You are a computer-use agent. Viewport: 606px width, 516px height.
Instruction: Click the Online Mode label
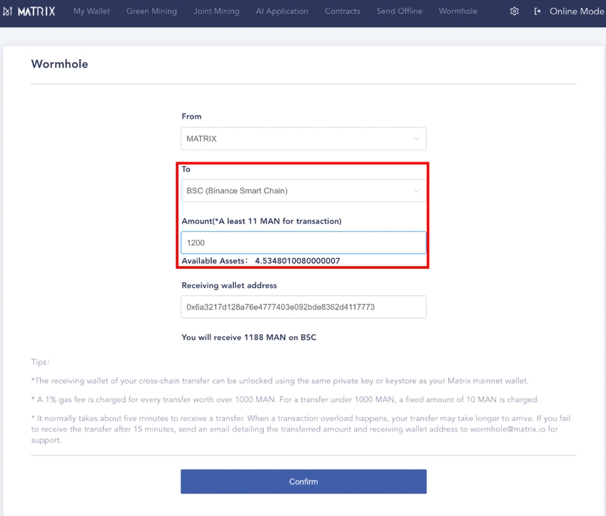pos(576,11)
